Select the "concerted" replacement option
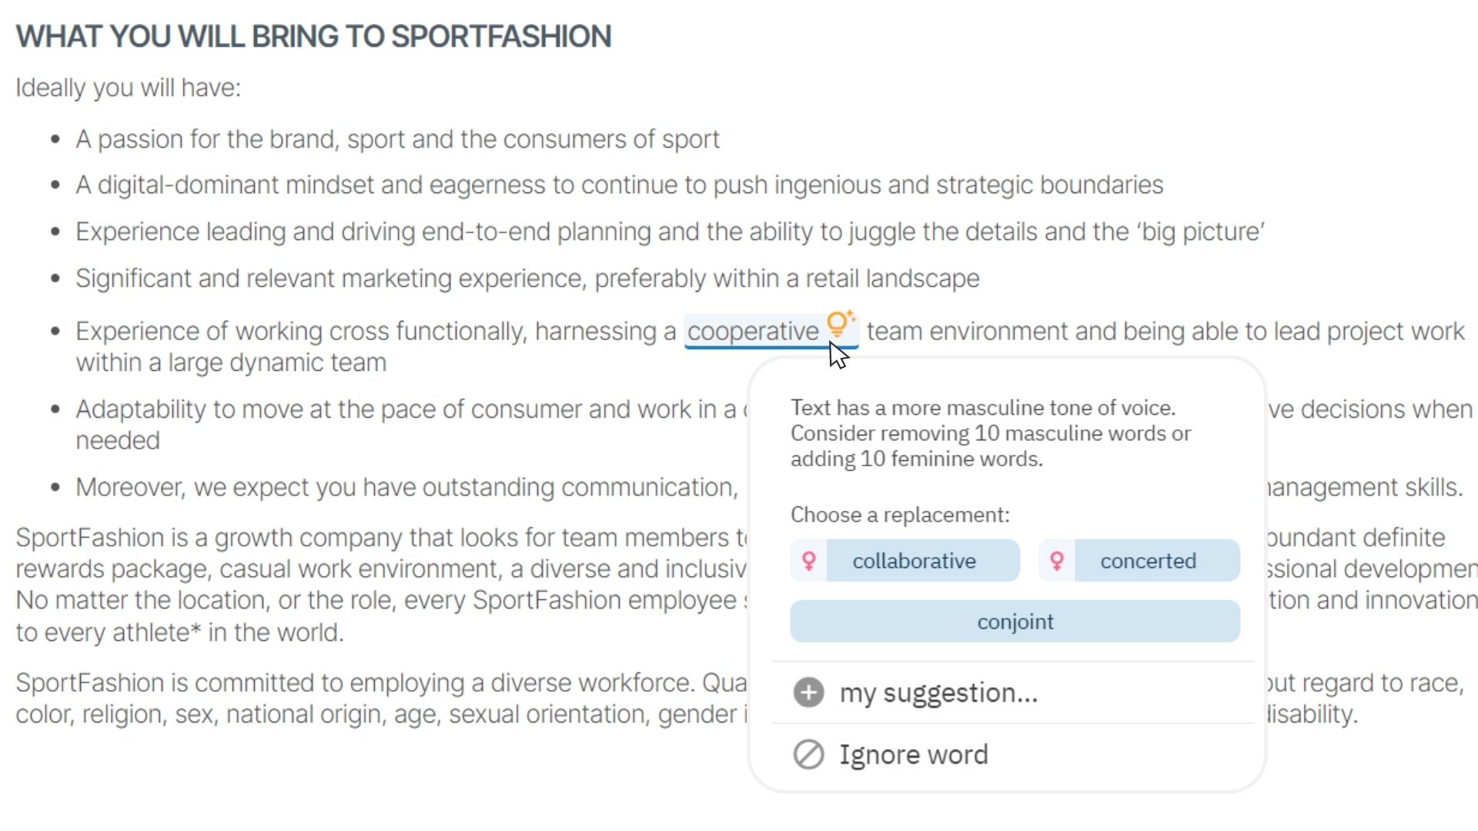The height and width of the screenshot is (831, 1478). coord(1148,561)
